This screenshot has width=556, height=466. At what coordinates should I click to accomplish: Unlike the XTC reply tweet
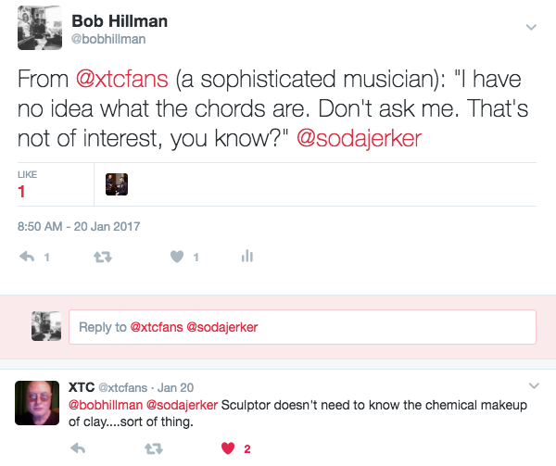(x=227, y=449)
